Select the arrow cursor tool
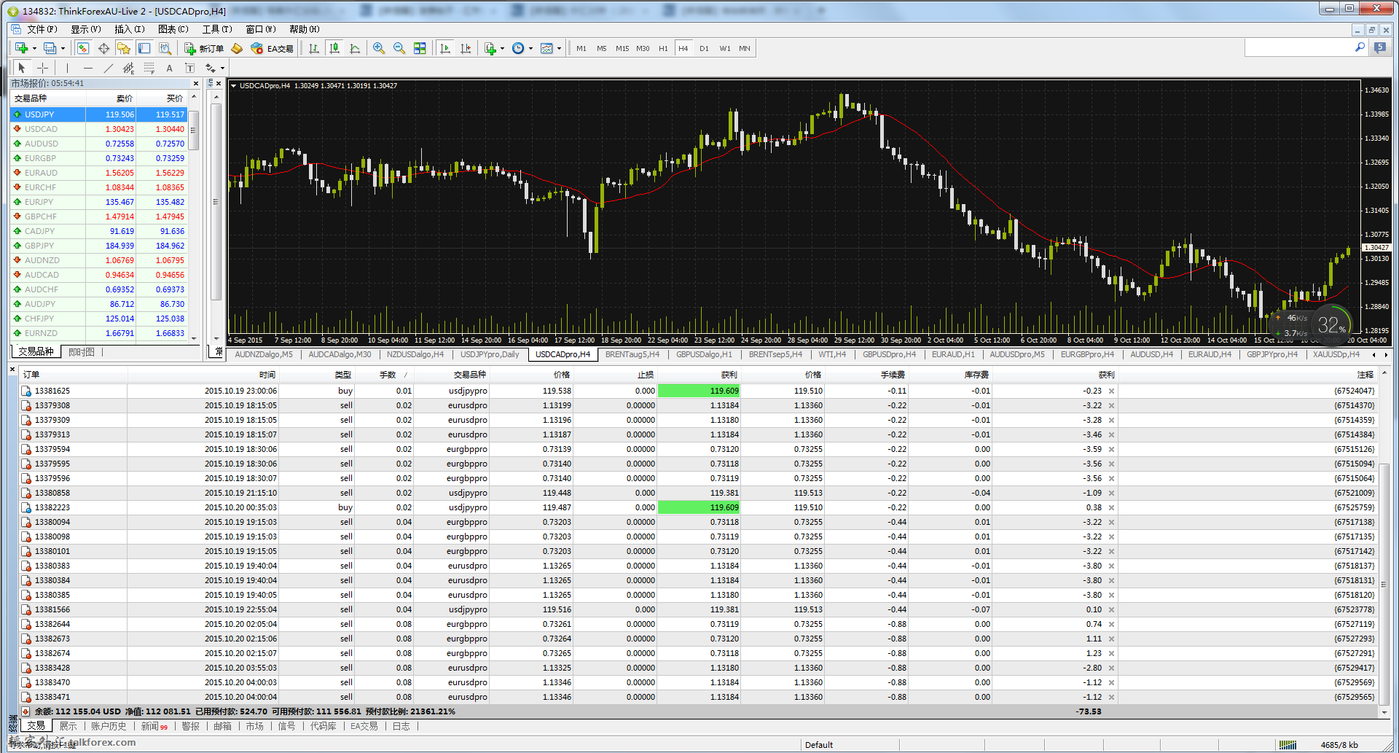 click(22, 68)
